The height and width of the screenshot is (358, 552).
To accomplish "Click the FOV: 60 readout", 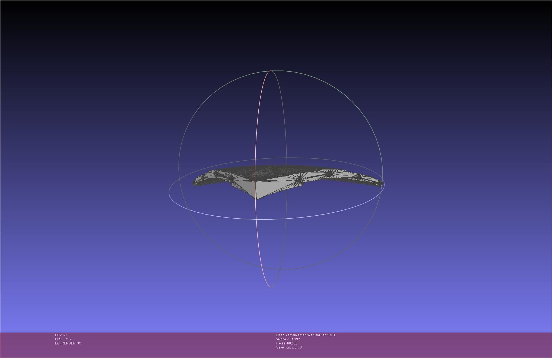I will pos(61,335).
